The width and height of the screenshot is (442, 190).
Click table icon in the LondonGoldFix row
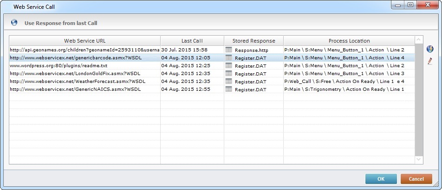point(228,73)
